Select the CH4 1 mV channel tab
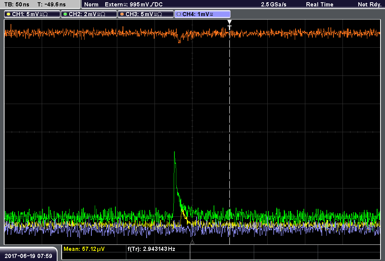Image resolution: width=385 pixels, height=261 pixels. tap(202, 14)
